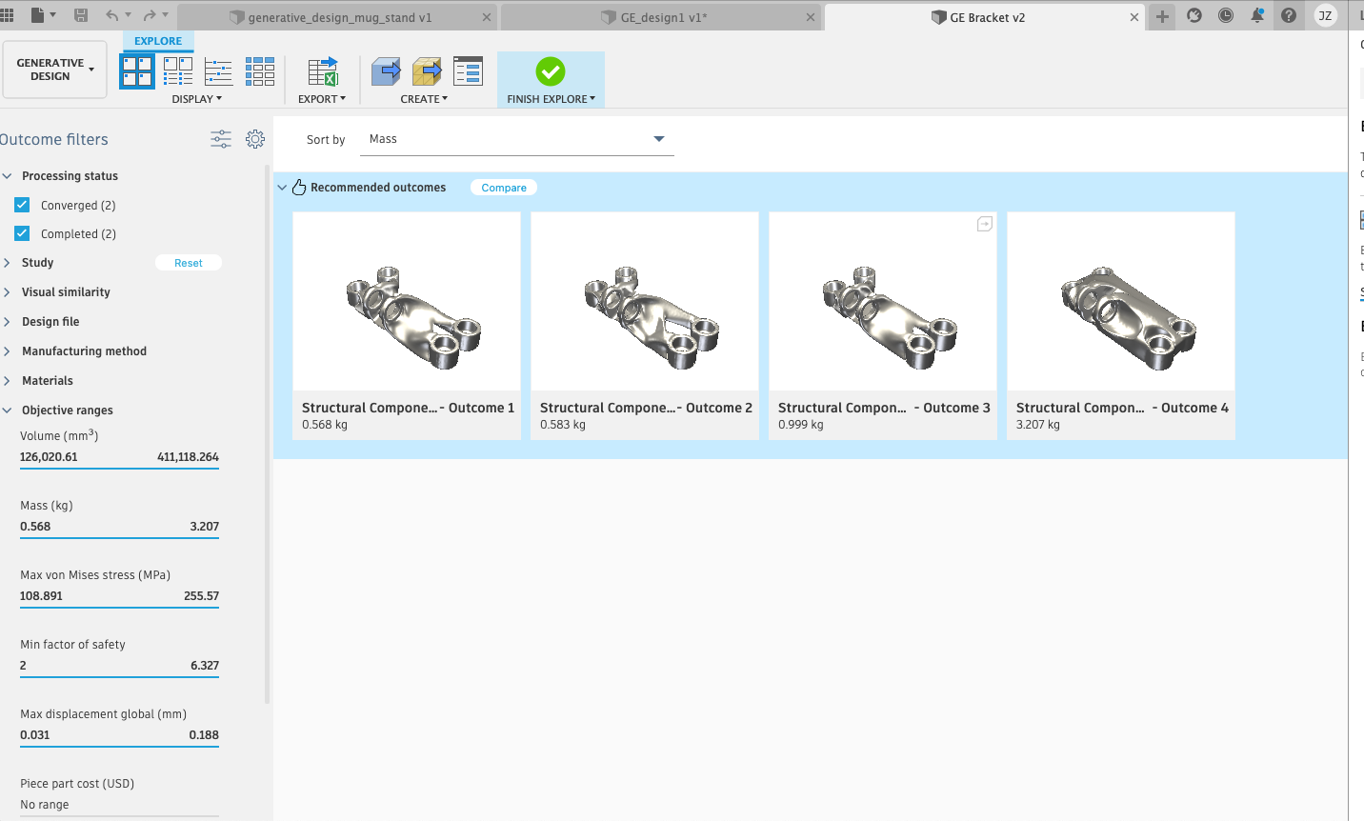
Task: Open the job status clock icon
Action: [x=1226, y=15]
